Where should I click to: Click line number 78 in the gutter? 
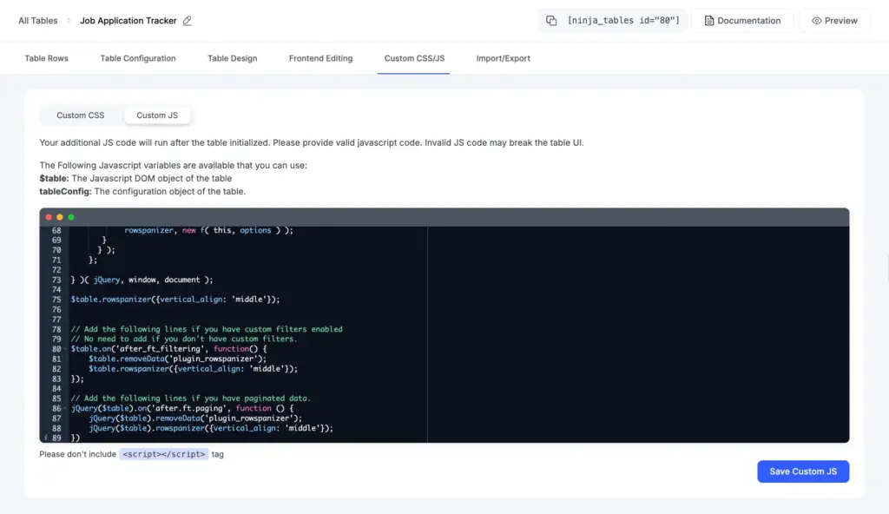56,329
